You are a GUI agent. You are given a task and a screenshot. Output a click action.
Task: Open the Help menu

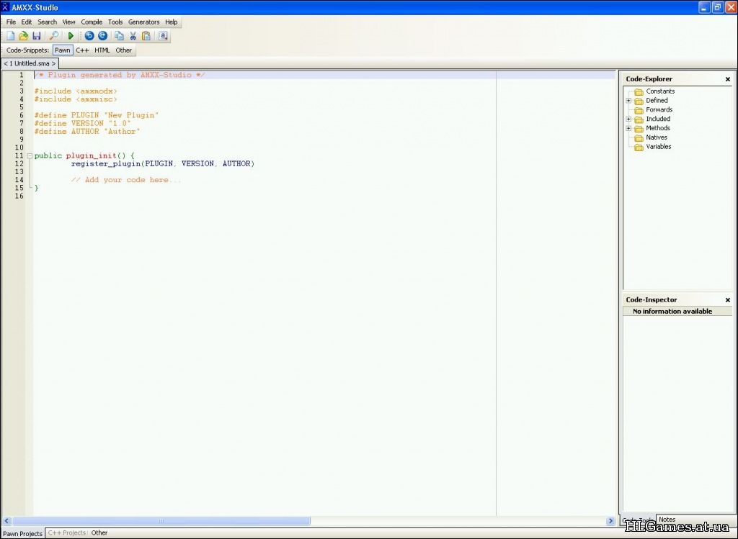tap(172, 22)
